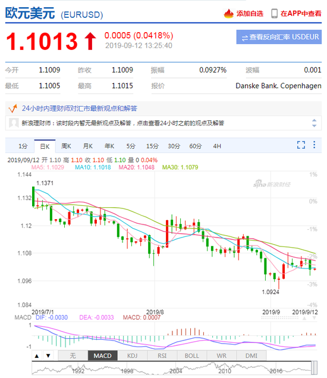Switch to the 周K chart tab
Viewport: 327px width, 378px height.
(x=66, y=146)
